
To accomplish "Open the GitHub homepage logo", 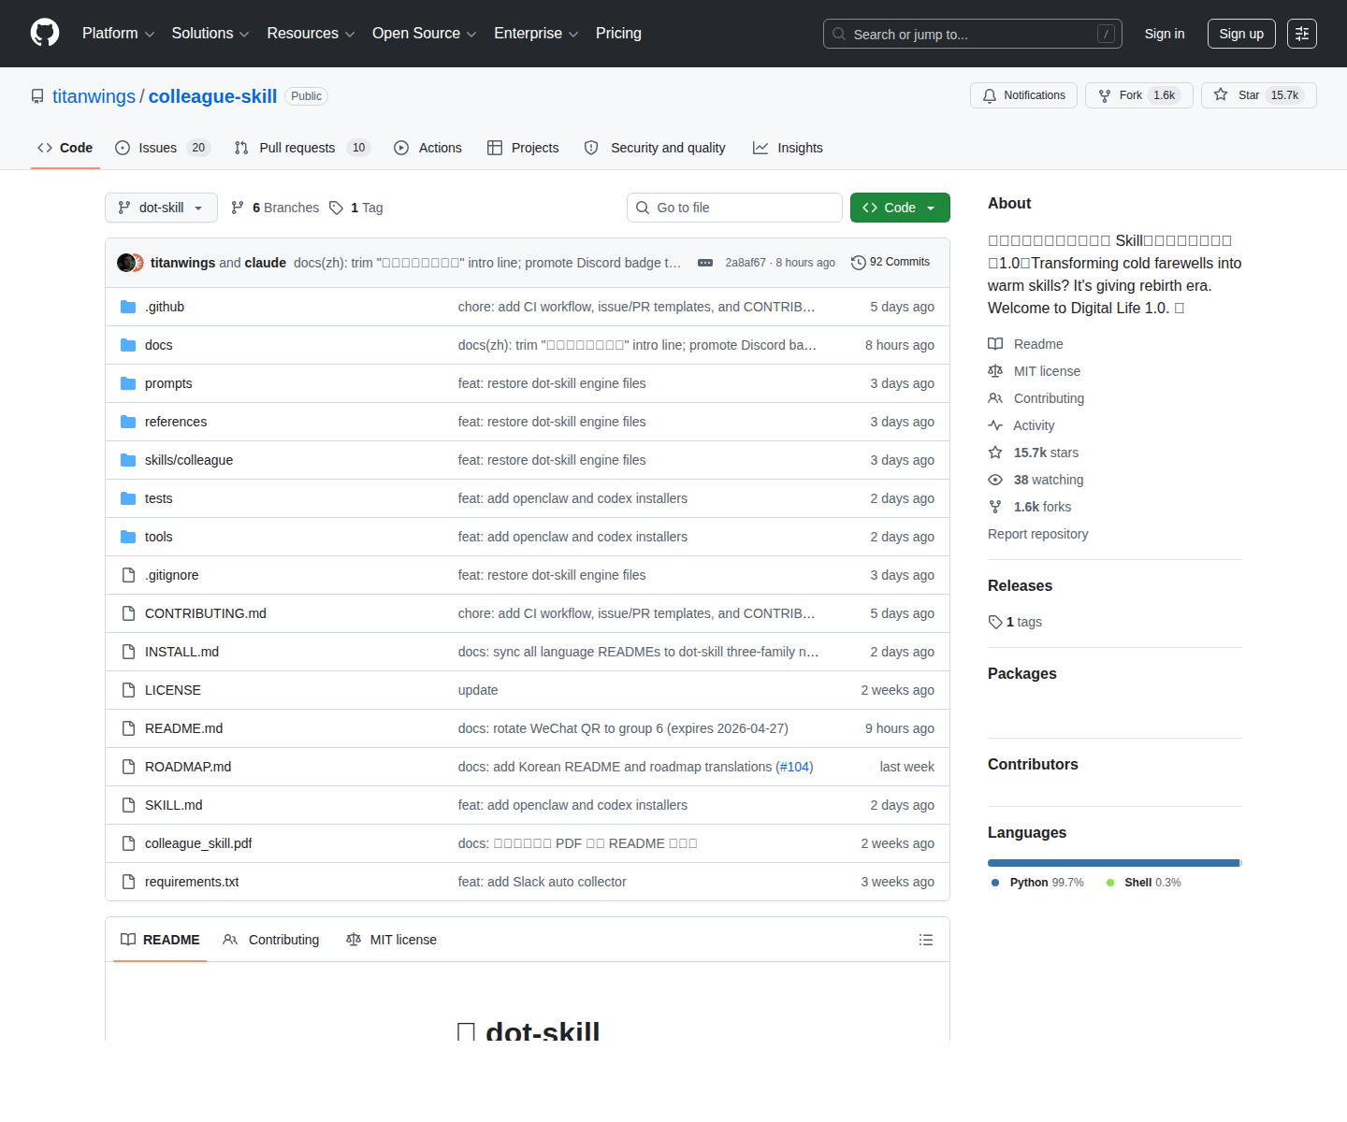I will point(45,34).
